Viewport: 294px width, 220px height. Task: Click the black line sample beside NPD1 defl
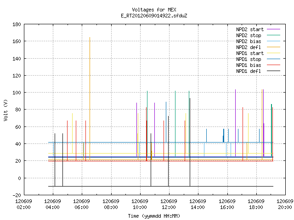point(274,71)
